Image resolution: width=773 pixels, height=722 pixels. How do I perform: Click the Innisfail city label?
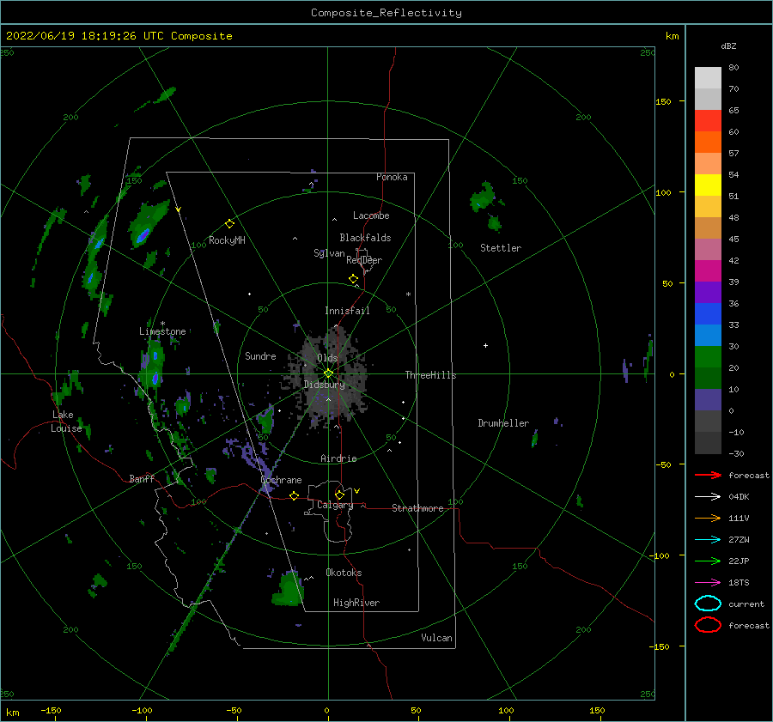(x=347, y=311)
